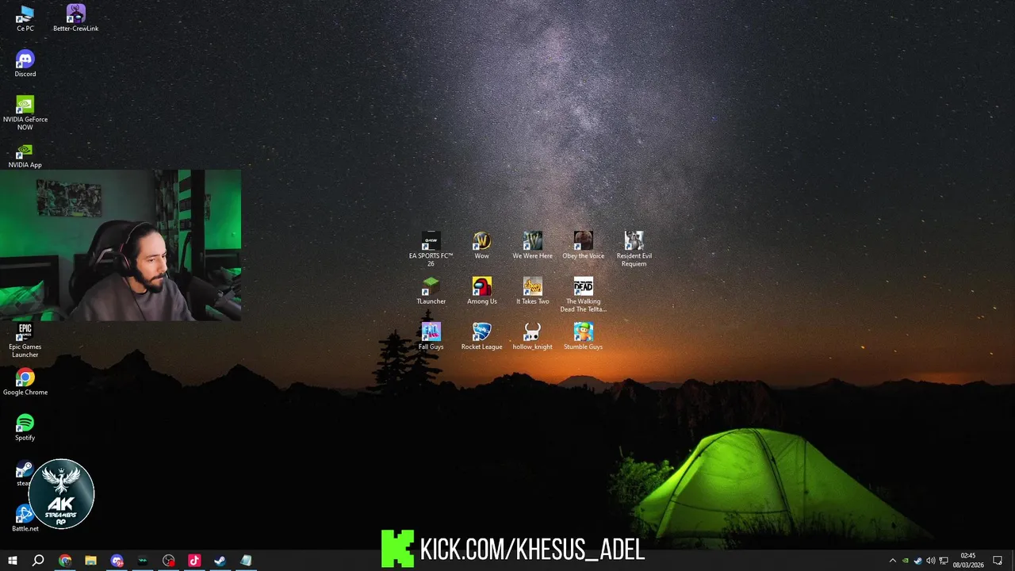This screenshot has height=571, width=1015.
Task: Select the Rocket League shortcut
Action: [x=481, y=336]
